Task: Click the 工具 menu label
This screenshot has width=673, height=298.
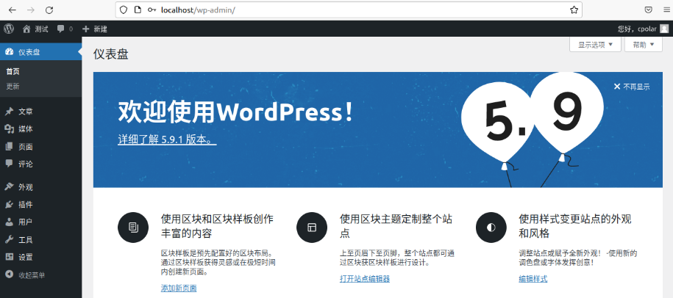Action: coord(25,240)
